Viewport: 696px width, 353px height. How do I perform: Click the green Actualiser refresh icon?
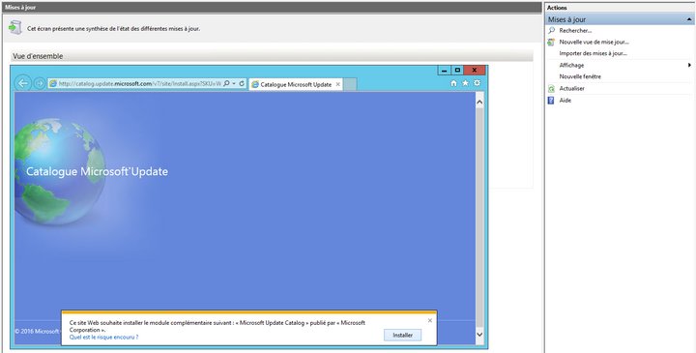click(x=551, y=89)
